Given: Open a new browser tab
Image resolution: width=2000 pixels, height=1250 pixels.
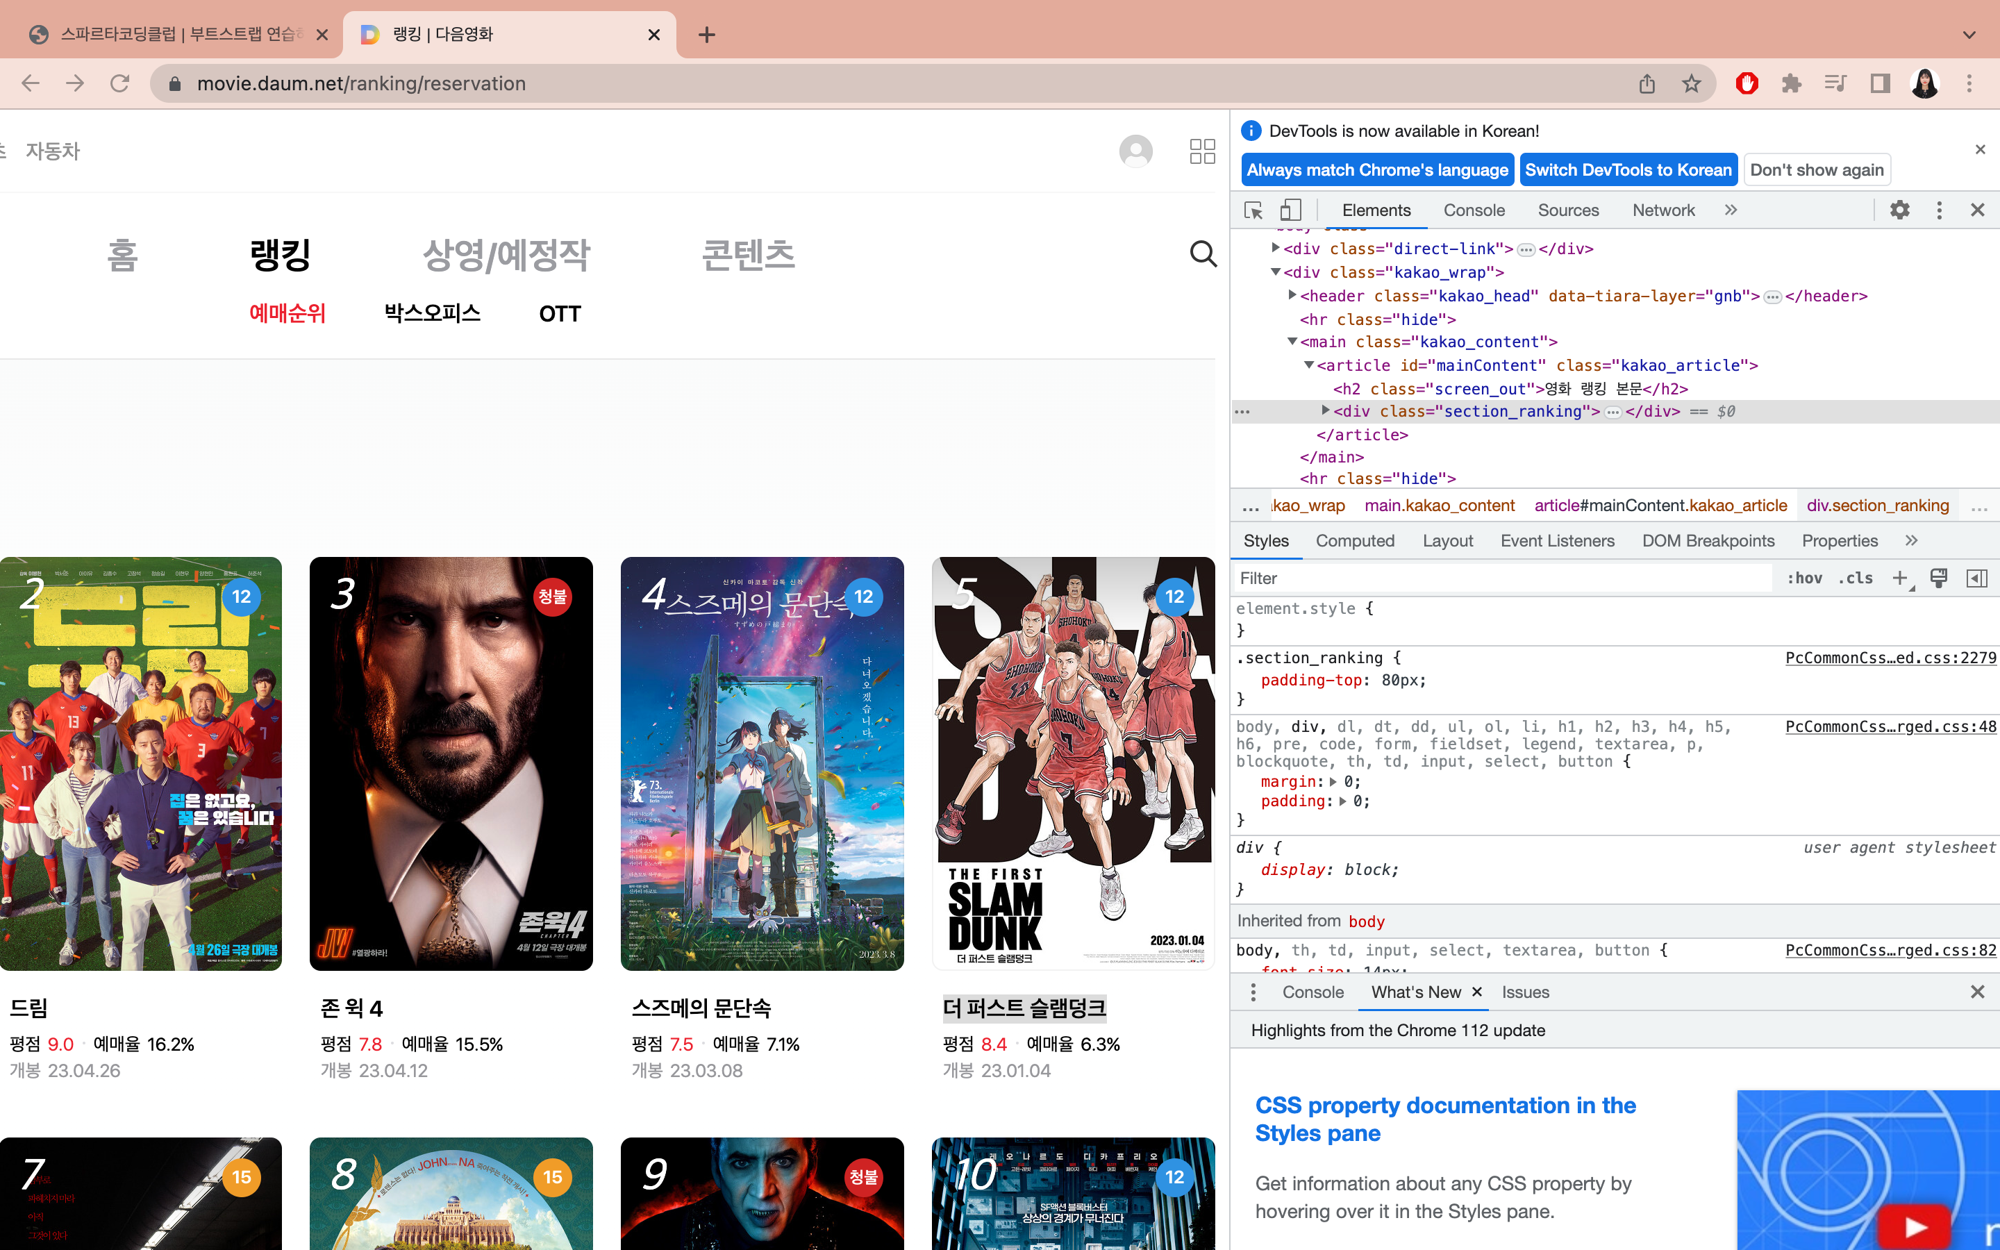Looking at the screenshot, I should pos(707,35).
